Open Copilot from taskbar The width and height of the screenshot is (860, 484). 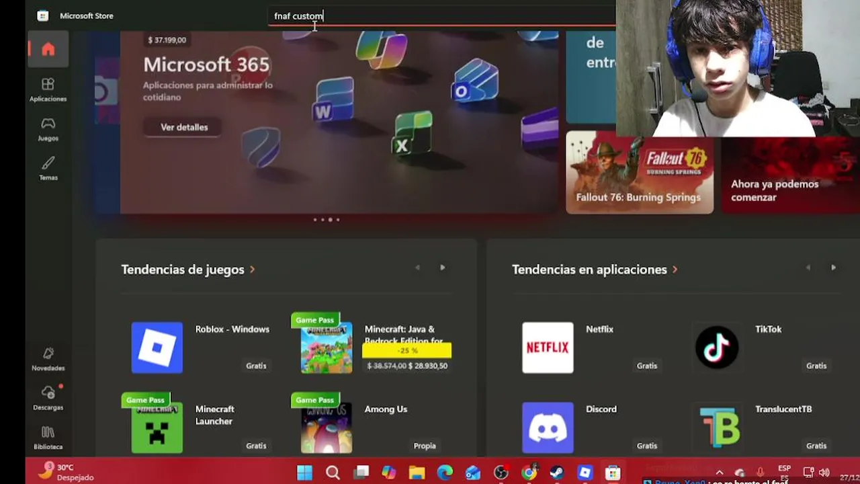pyautogui.click(x=388, y=473)
